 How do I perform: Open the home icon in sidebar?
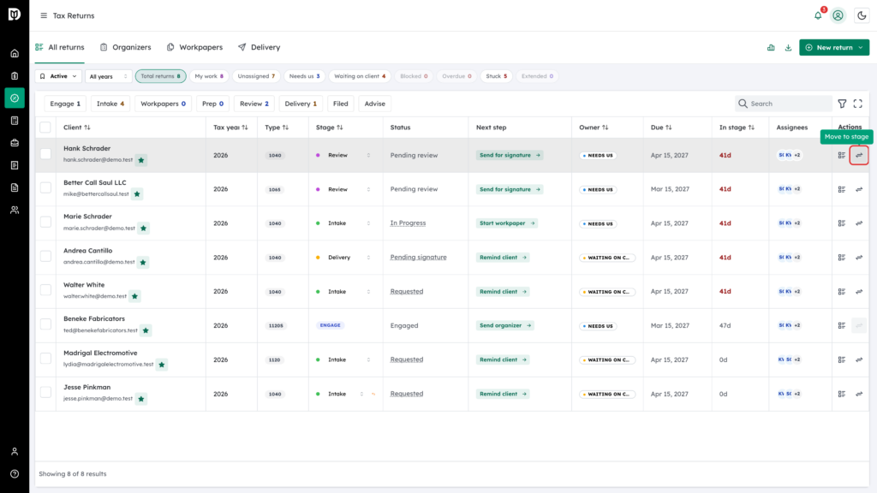click(15, 54)
